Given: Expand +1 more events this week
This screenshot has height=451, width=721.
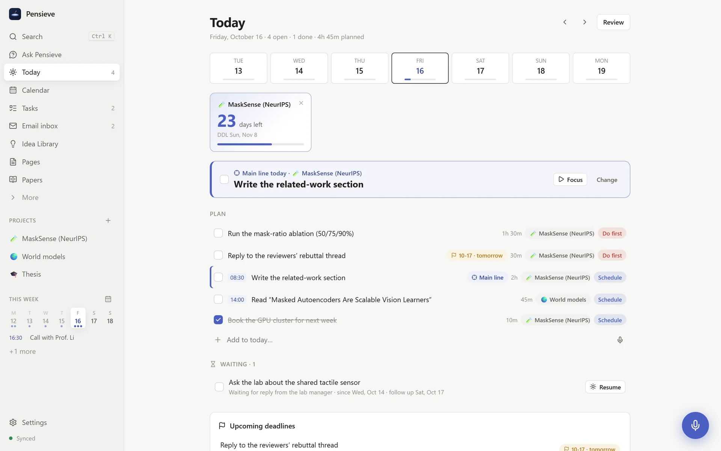Looking at the screenshot, I should [x=23, y=351].
